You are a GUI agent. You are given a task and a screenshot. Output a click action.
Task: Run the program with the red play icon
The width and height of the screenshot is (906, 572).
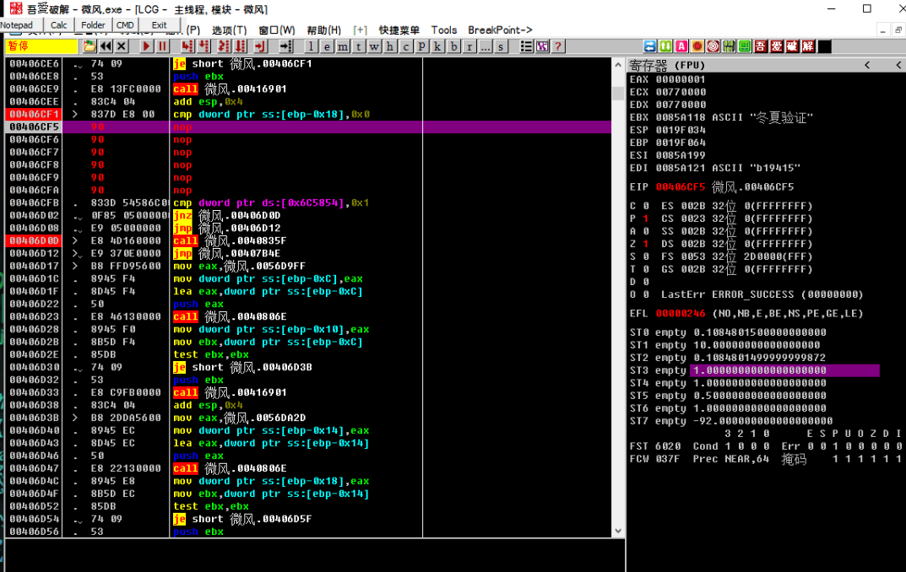click(x=147, y=46)
